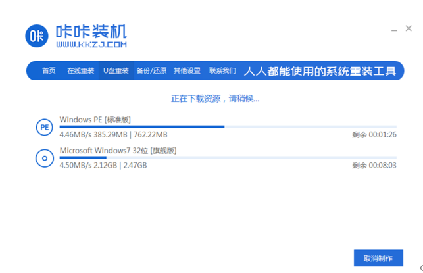Image resolution: width=423 pixels, height=273 pixels.
Task: Click the slogan 人人都能使用的系统重装工具
Action: (x=320, y=71)
